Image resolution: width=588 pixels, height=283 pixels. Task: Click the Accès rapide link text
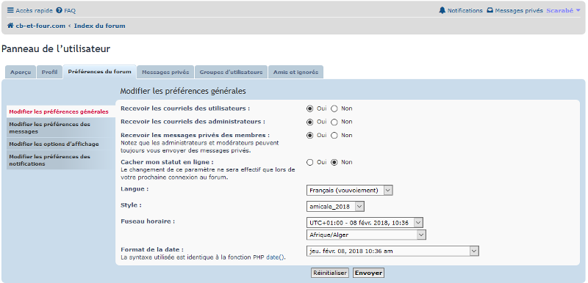[x=34, y=10]
